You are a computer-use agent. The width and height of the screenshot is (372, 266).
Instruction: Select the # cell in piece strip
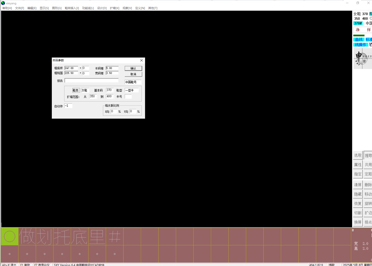pyautogui.click(x=115, y=236)
